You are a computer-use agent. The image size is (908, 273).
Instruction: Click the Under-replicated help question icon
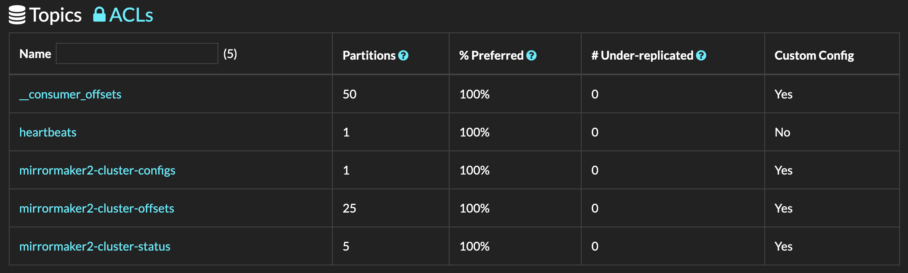[x=701, y=56]
